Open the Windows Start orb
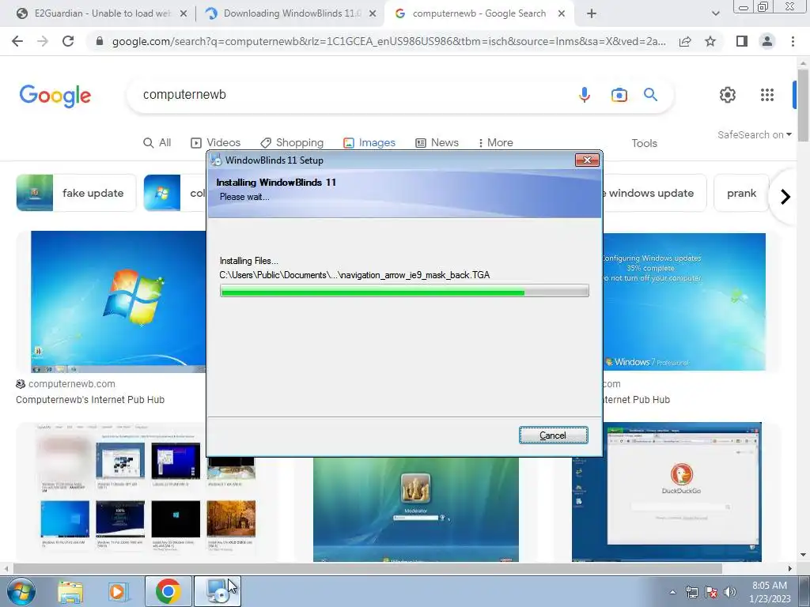This screenshot has width=810, height=607. tap(21, 591)
